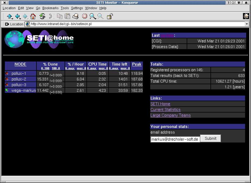Click the pollux-1 node name
Viewport: 251px width, 183px height.
click(19, 73)
